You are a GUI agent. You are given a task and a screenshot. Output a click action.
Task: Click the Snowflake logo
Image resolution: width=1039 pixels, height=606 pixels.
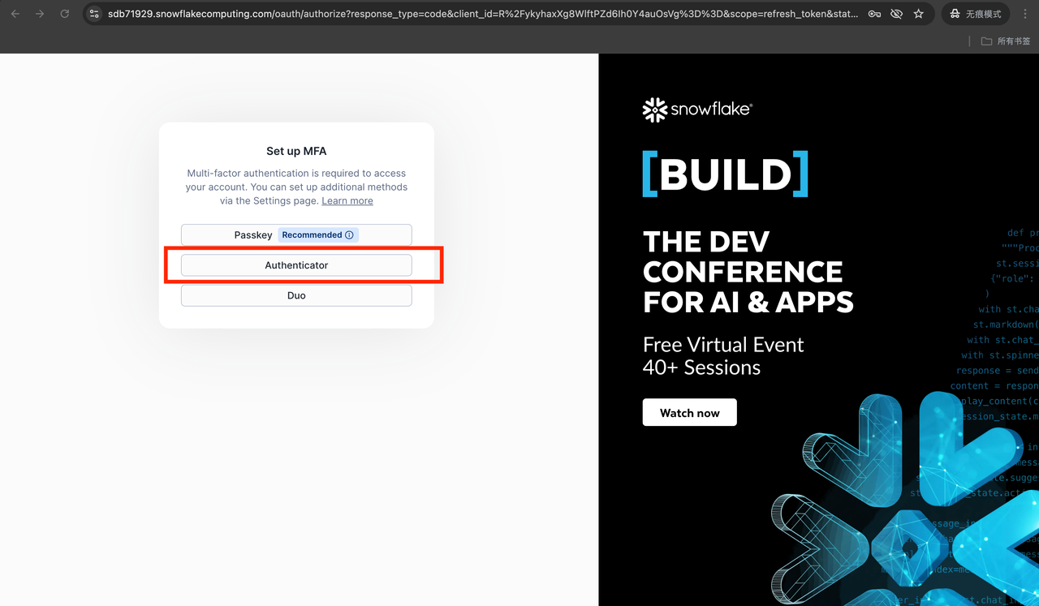click(x=697, y=110)
